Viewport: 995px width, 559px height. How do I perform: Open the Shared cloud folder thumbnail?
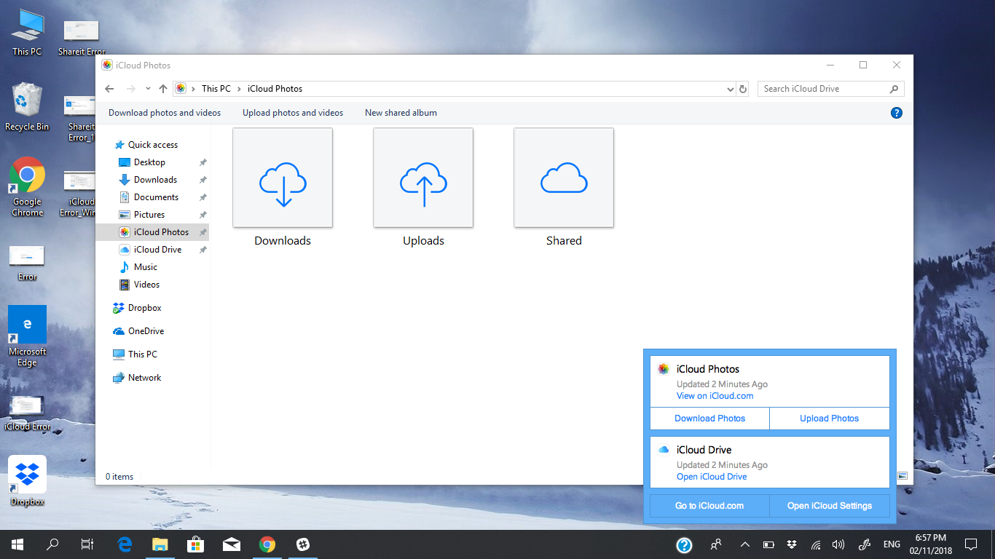pos(564,178)
